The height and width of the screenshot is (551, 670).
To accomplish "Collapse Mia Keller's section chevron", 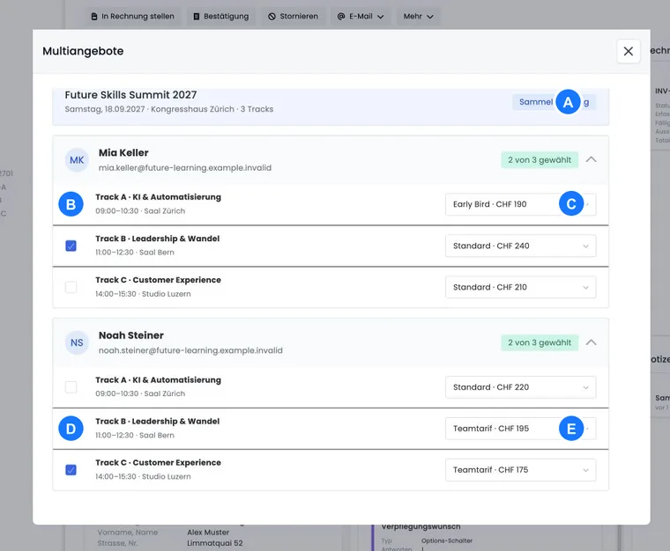I will [x=591, y=160].
